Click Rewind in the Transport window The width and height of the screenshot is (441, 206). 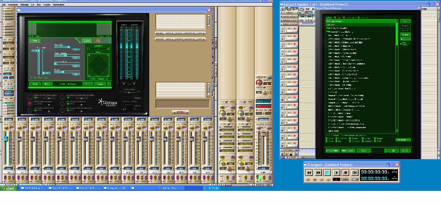[309, 173]
